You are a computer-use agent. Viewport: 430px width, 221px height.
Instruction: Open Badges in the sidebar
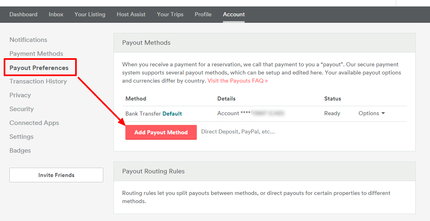pos(20,151)
